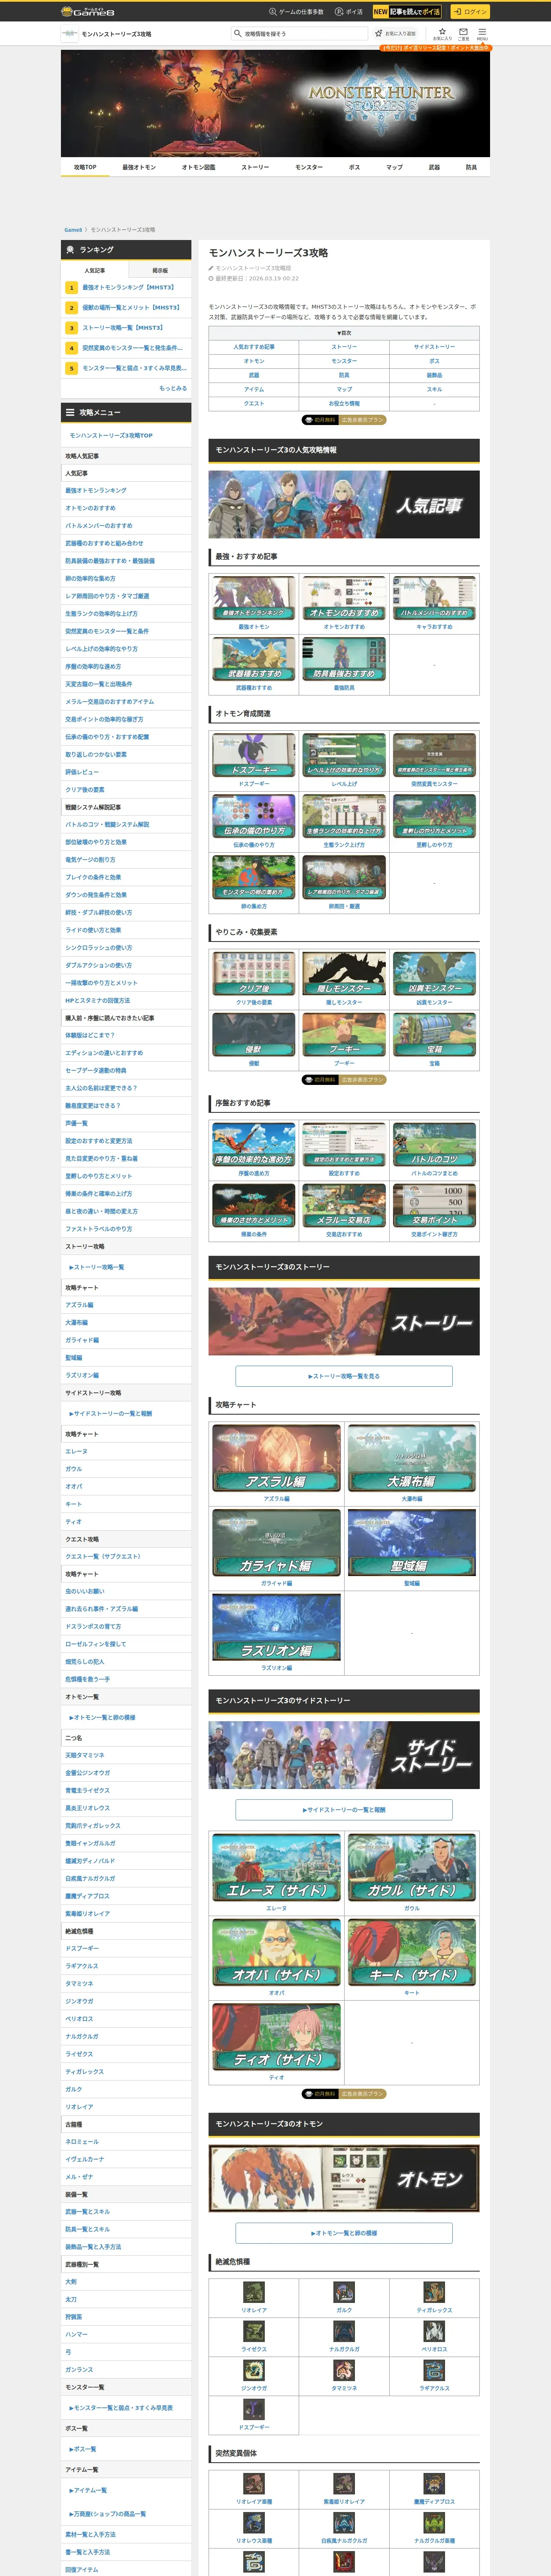Click the イヴェルカーナ sidebar link

(x=84, y=2159)
